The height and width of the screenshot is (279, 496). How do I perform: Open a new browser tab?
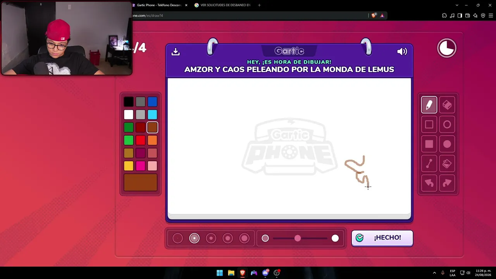(x=259, y=5)
